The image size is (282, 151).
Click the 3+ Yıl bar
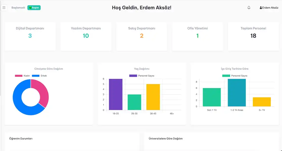point(262,102)
